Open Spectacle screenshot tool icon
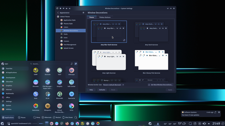The image size is (225, 126). click(x=72, y=94)
